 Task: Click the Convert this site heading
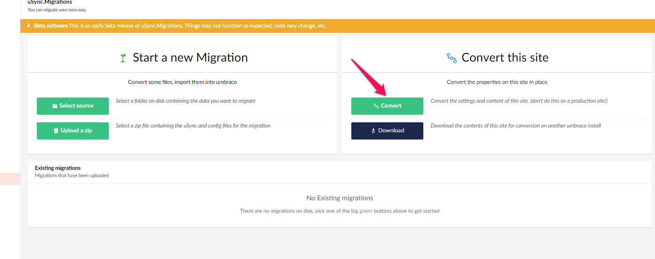(x=505, y=58)
